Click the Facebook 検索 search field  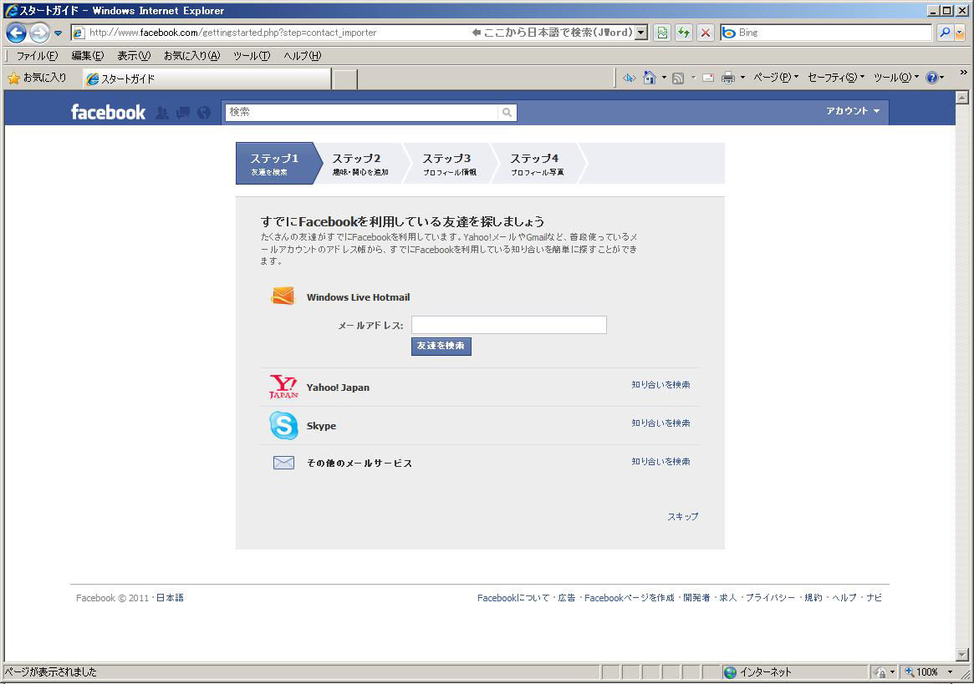pyautogui.click(x=361, y=113)
